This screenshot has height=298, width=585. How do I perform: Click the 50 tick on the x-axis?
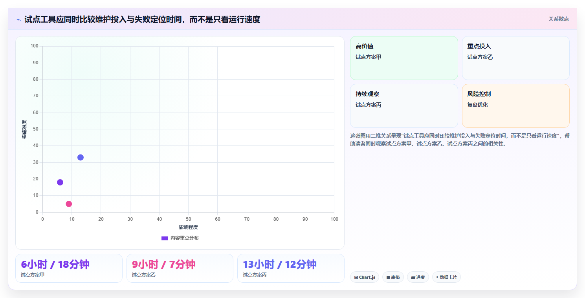(189, 219)
